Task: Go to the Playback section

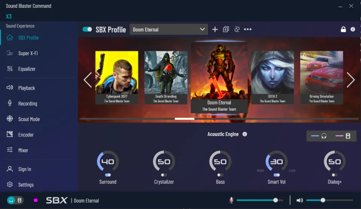Action: pos(26,88)
